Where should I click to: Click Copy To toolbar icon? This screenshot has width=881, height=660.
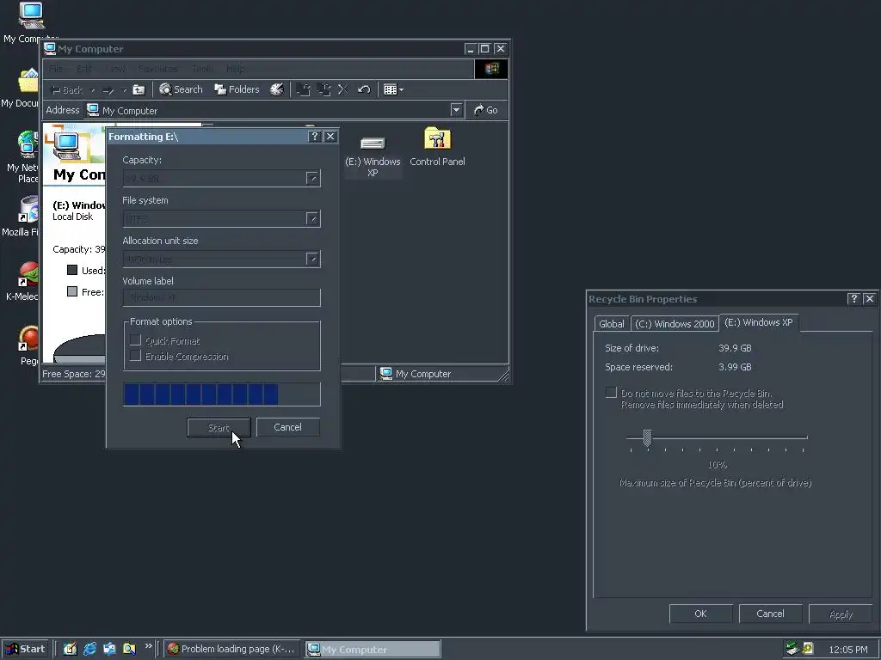pyautogui.click(x=323, y=89)
